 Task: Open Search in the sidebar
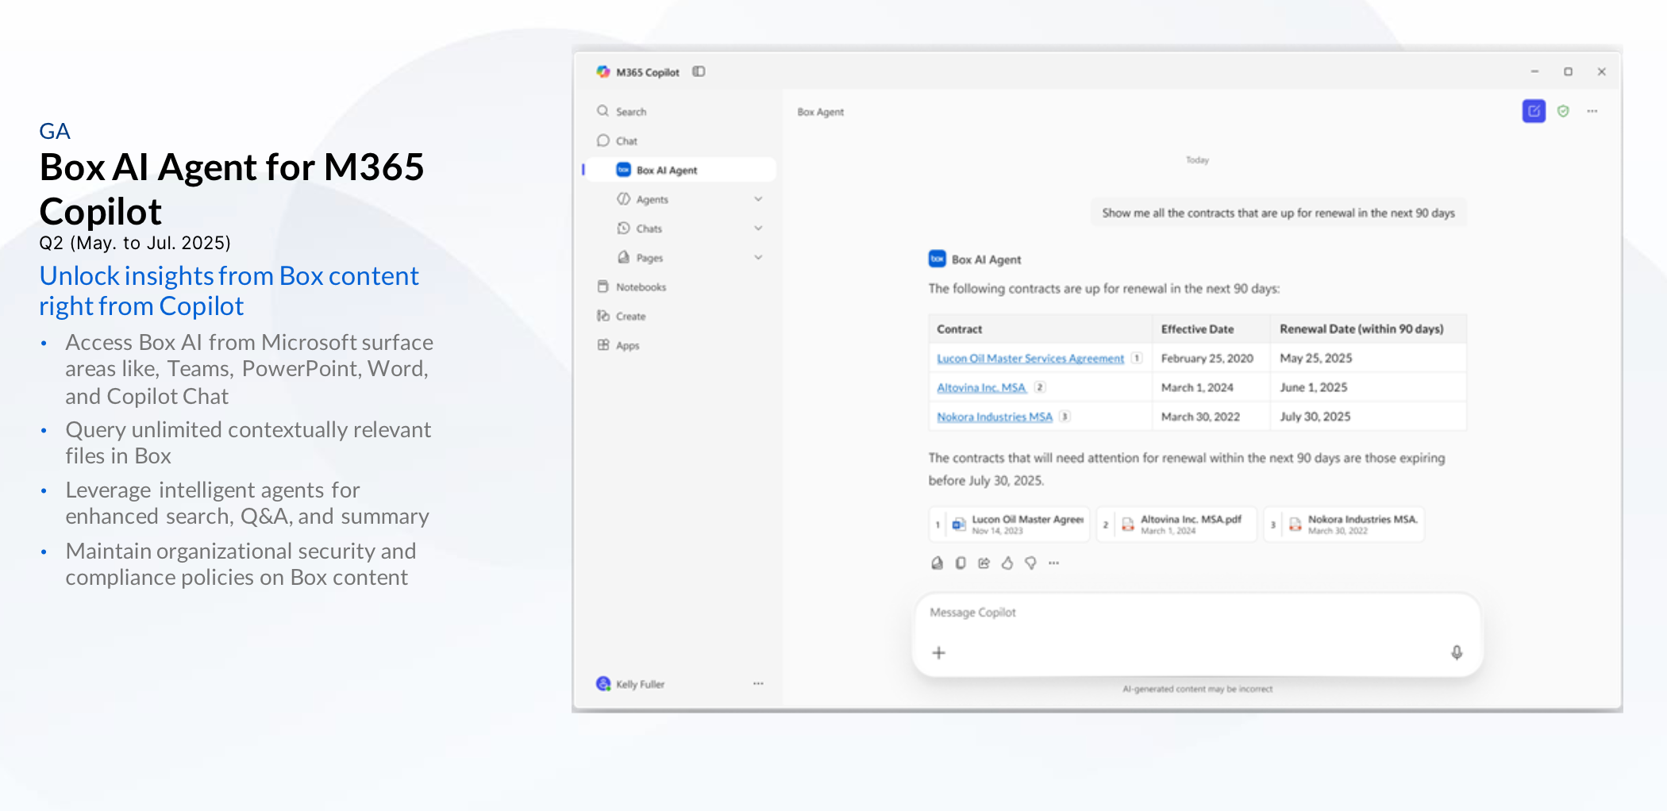tap(622, 111)
